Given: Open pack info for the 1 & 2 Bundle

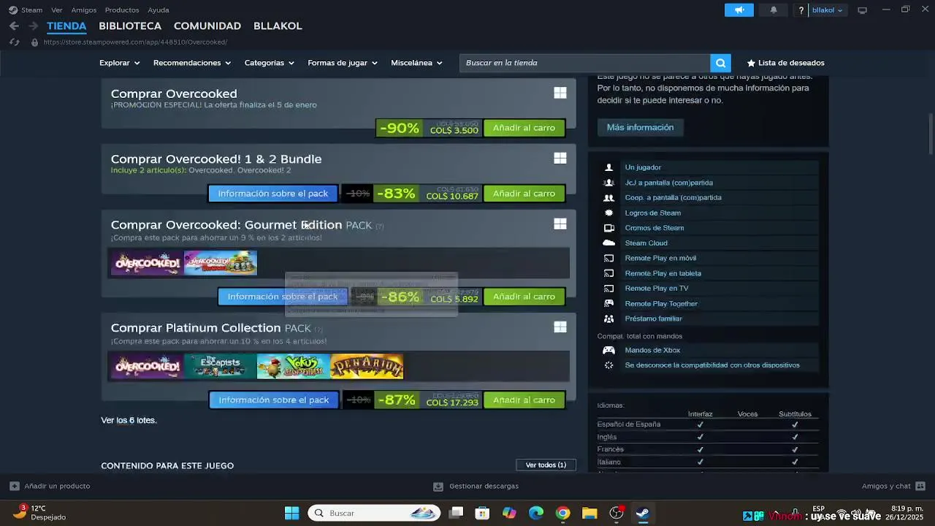Looking at the screenshot, I should (x=273, y=194).
